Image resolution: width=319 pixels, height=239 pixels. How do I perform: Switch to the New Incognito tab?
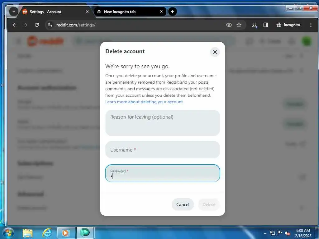pyautogui.click(x=130, y=12)
